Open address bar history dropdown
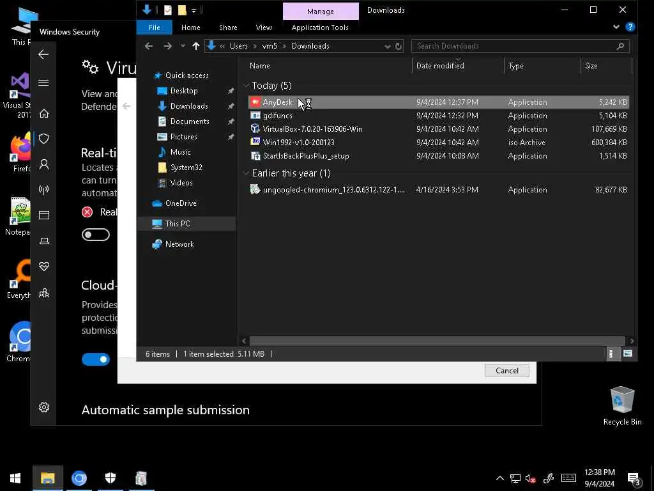Screen dimensions: 654x491 (x=388, y=46)
